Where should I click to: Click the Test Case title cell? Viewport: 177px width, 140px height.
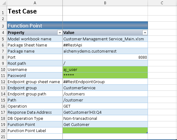tap(35, 11)
